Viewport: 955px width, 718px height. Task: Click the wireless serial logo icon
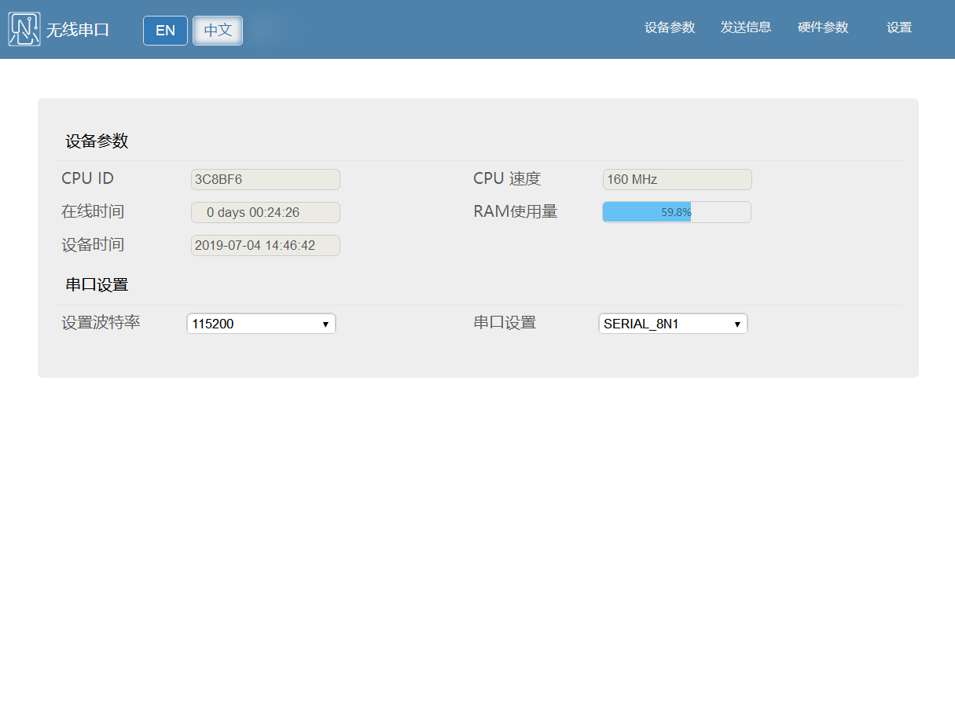(24, 29)
